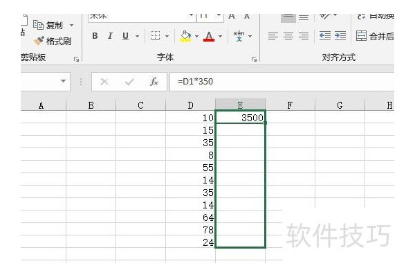Viewport: 415px width, 277px height.
Task: Align text right
Action: tap(304, 36)
